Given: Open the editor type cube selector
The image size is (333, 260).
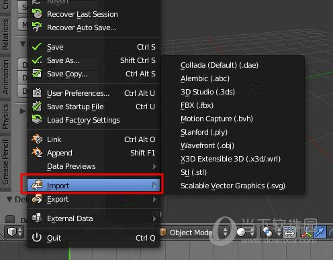Looking at the screenshot, I should coord(15,232).
